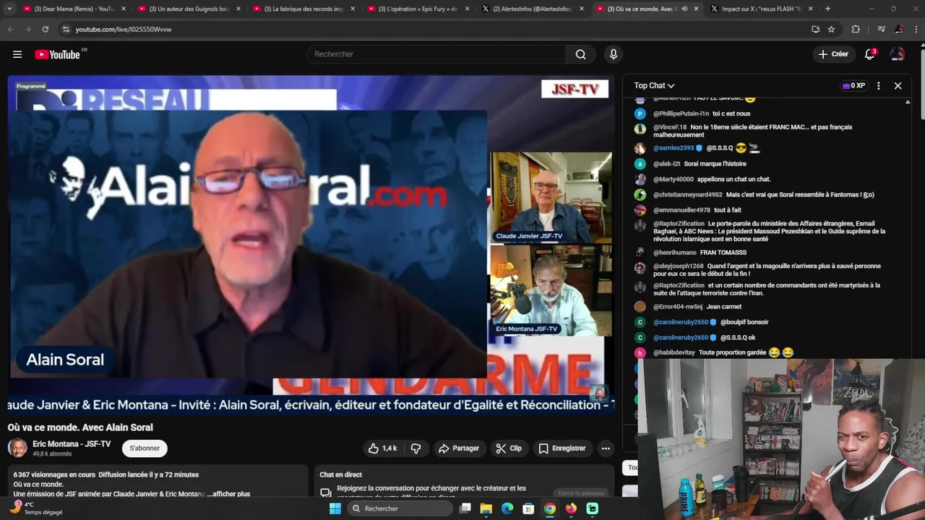The height and width of the screenshot is (520, 925).
Task: Close the AlertesInfos tab
Action: coord(582,9)
